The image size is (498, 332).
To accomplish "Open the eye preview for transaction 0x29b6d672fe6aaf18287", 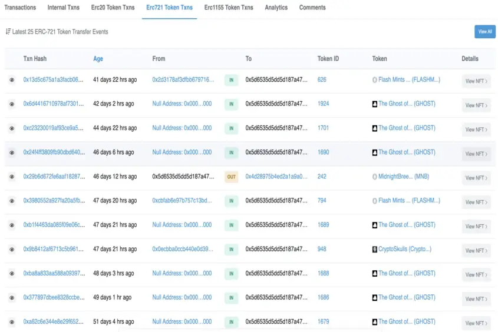I will pos(12,177).
